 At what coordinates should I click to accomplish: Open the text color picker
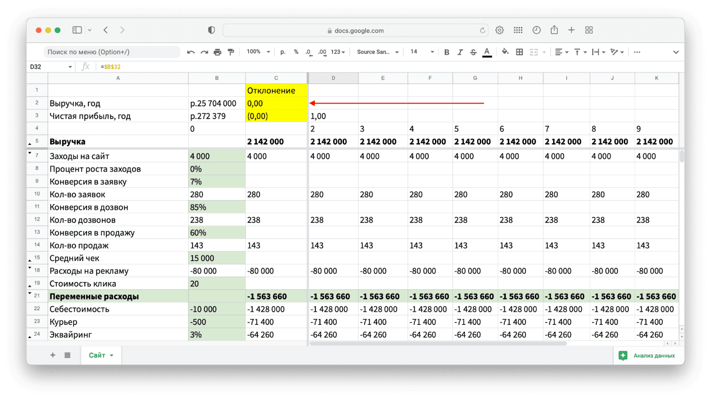click(487, 52)
